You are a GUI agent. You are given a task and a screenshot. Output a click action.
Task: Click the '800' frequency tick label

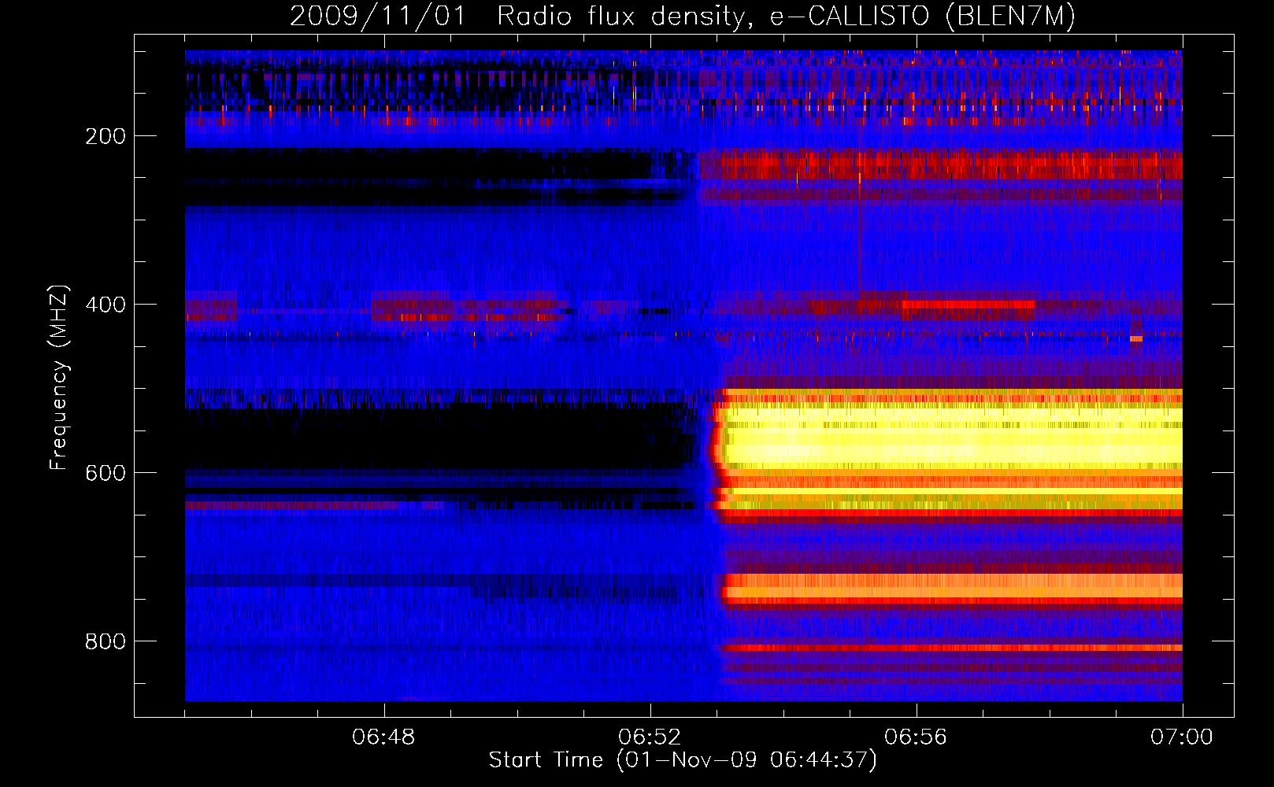click(x=106, y=641)
